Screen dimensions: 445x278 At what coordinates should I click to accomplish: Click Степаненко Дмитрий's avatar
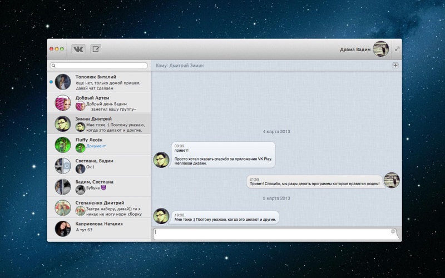pyautogui.click(x=63, y=207)
